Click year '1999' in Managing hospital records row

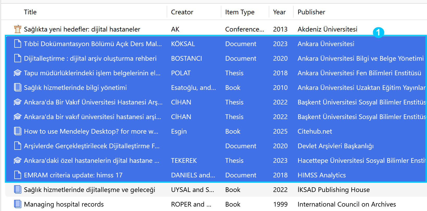pos(280,204)
